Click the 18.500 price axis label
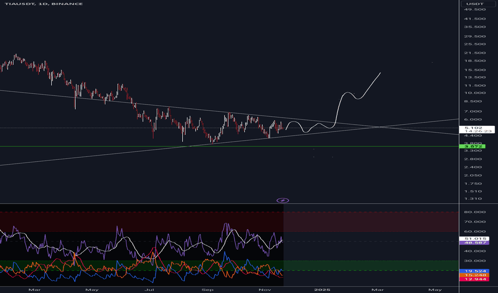 click(475, 61)
